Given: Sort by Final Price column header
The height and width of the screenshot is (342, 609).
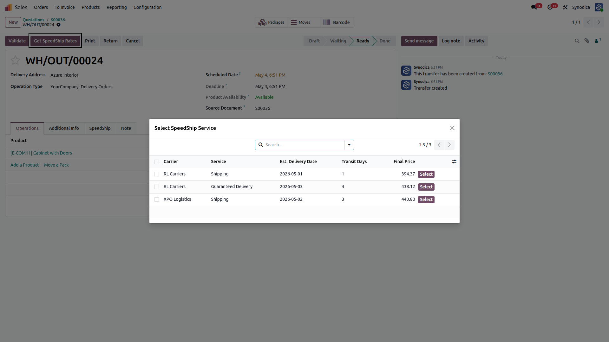Looking at the screenshot, I should [404, 161].
